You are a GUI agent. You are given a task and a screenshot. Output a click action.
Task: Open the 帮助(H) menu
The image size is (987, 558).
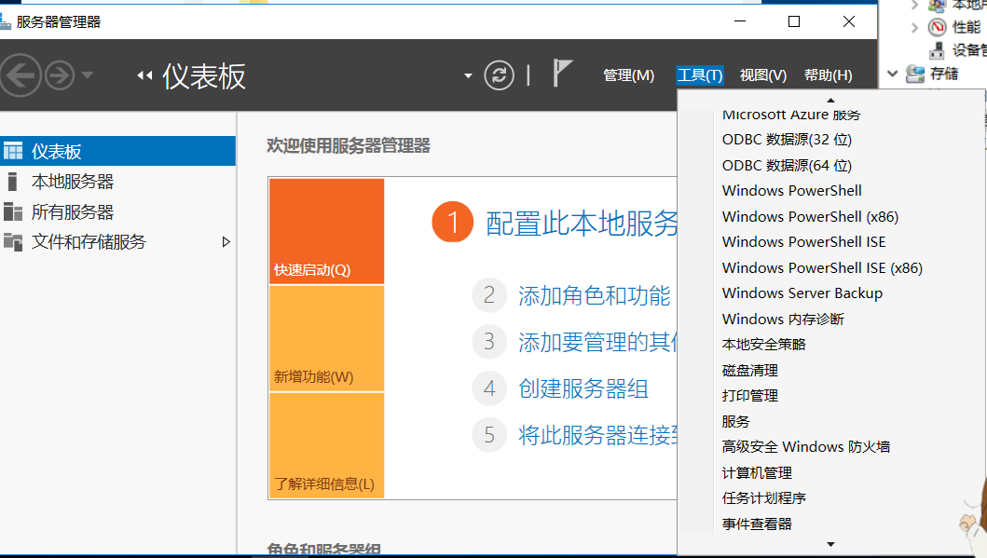pos(828,75)
